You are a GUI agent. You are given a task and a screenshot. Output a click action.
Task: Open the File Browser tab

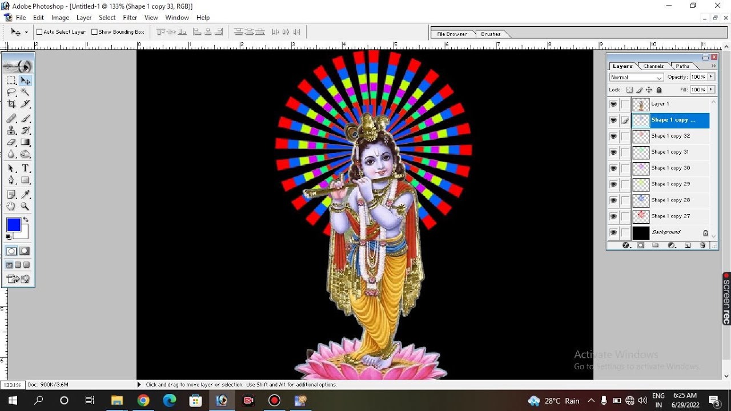452,34
